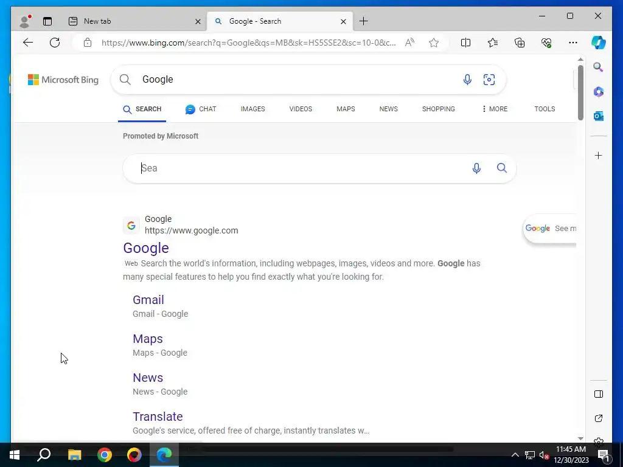Viewport: 623px width, 467px height.
Task: Click the Microsoft Bing logo
Action: pyautogui.click(x=63, y=80)
